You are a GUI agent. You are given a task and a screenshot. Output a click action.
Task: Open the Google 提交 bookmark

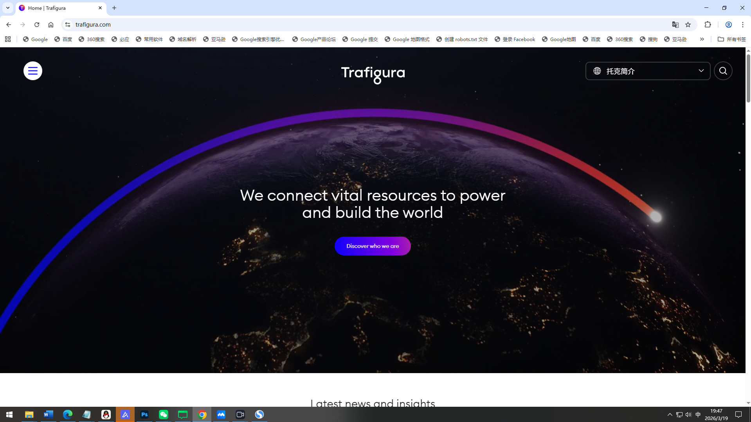(360, 39)
